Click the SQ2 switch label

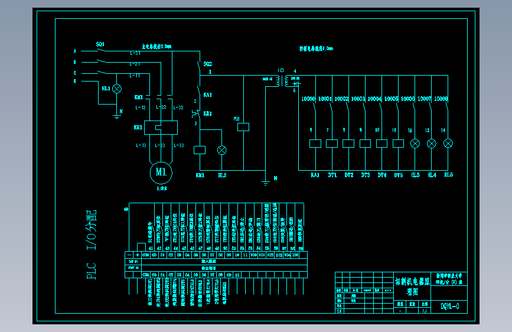pos(208,64)
